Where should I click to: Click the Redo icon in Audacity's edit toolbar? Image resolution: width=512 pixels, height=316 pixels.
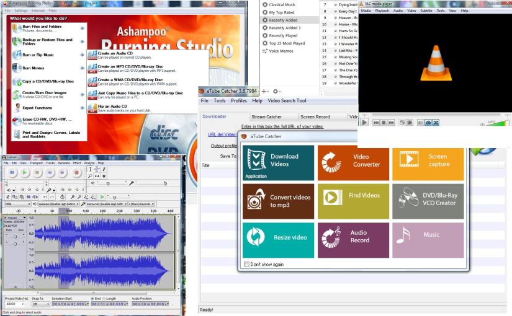pos(52,197)
